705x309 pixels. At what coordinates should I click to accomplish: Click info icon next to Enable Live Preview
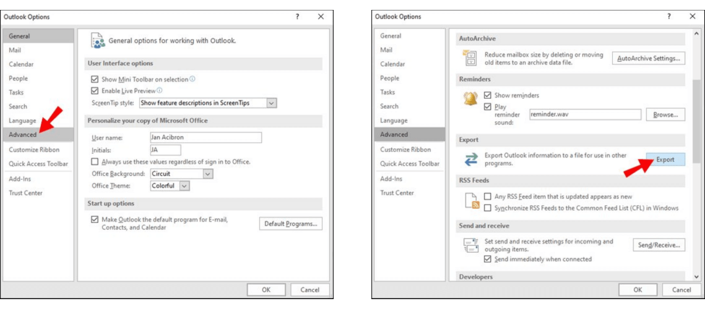coord(160,90)
